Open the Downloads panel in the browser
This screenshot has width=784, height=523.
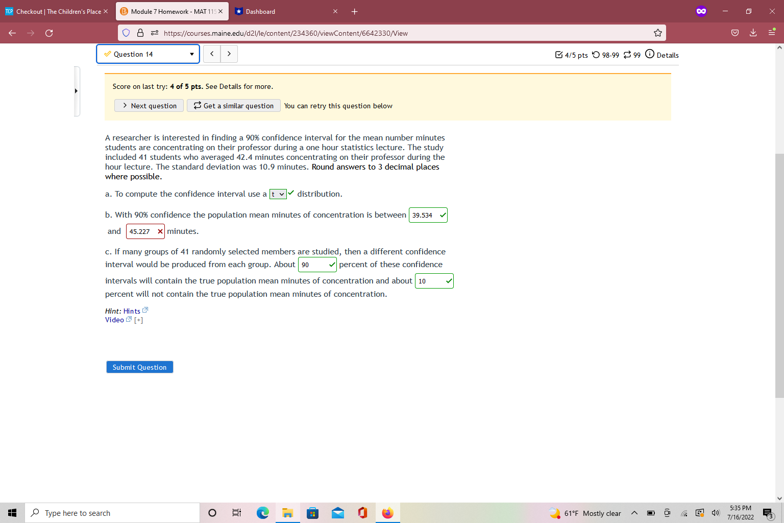pos(753,32)
